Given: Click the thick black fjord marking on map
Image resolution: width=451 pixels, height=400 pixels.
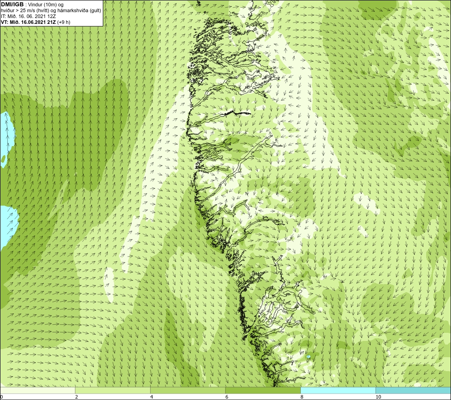Looking at the screenshot, I should pyautogui.click(x=237, y=113).
